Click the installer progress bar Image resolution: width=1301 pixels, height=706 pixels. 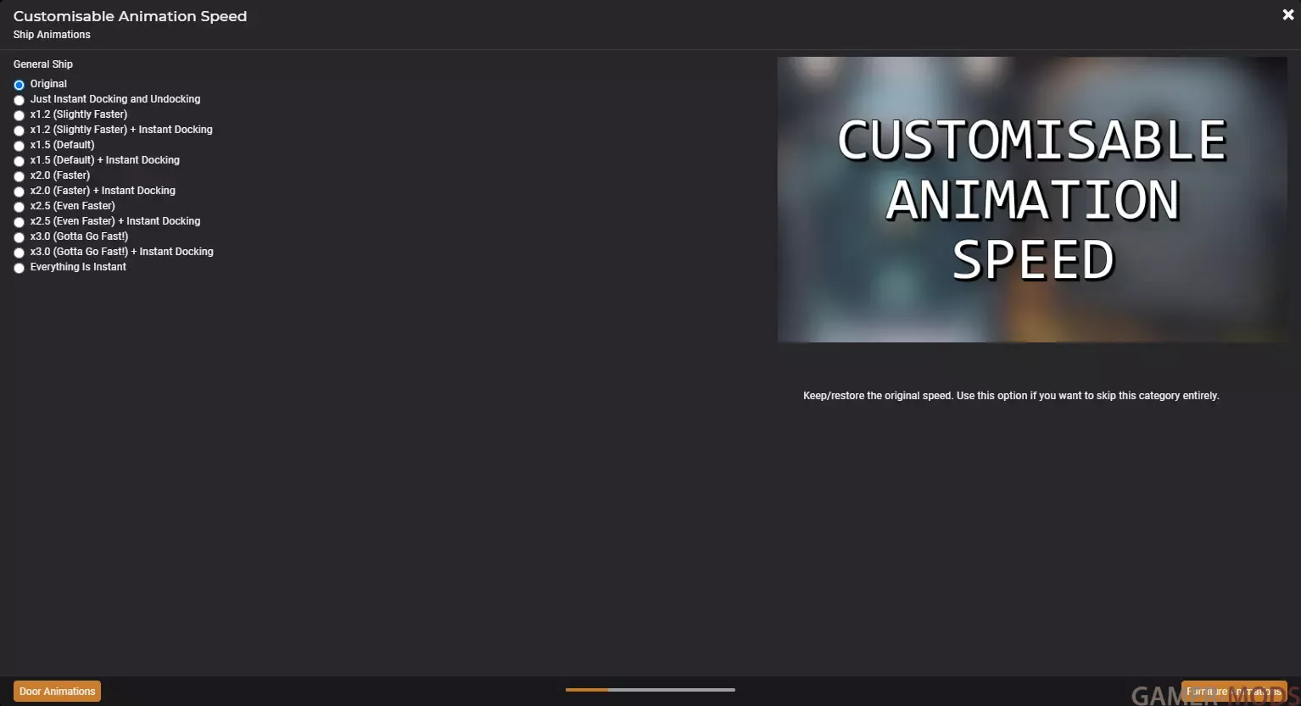[x=650, y=690]
